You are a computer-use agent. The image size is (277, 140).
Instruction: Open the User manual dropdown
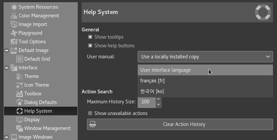click(205, 57)
